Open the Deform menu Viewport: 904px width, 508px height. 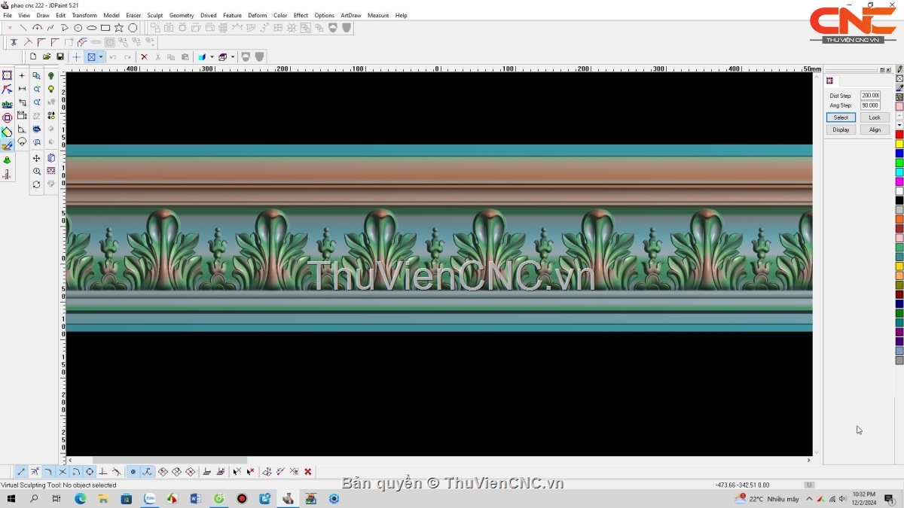258,15
